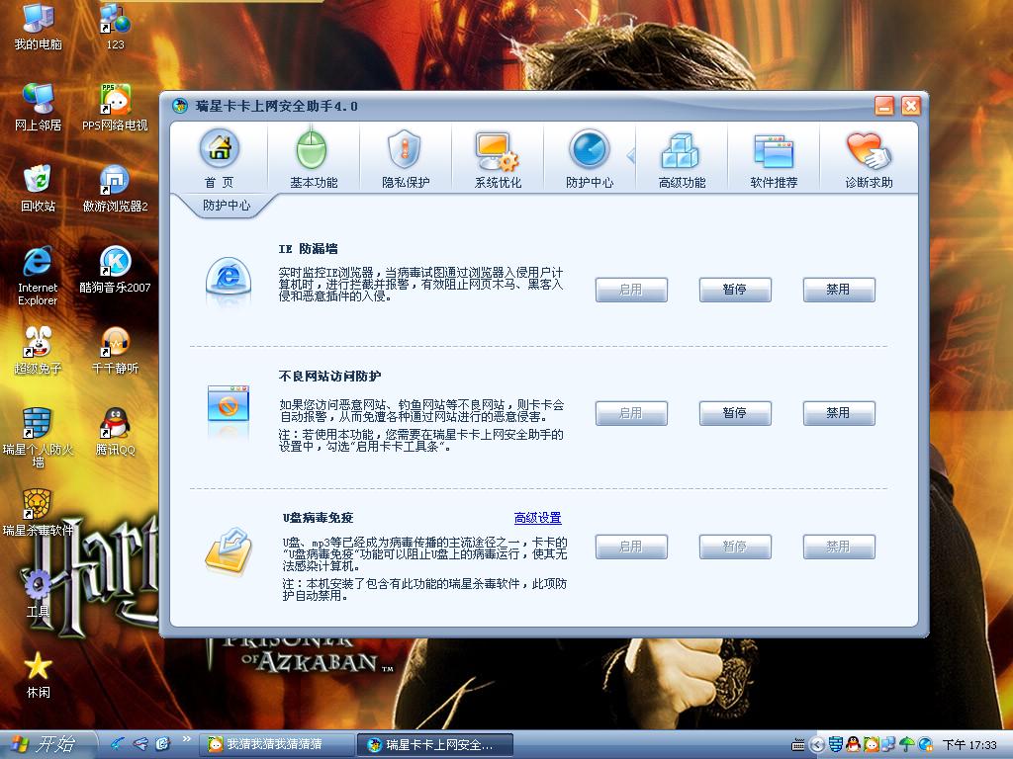The width and height of the screenshot is (1013, 759).
Task: Click 暂停 for IE 防漏墙
Action: [x=735, y=290]
